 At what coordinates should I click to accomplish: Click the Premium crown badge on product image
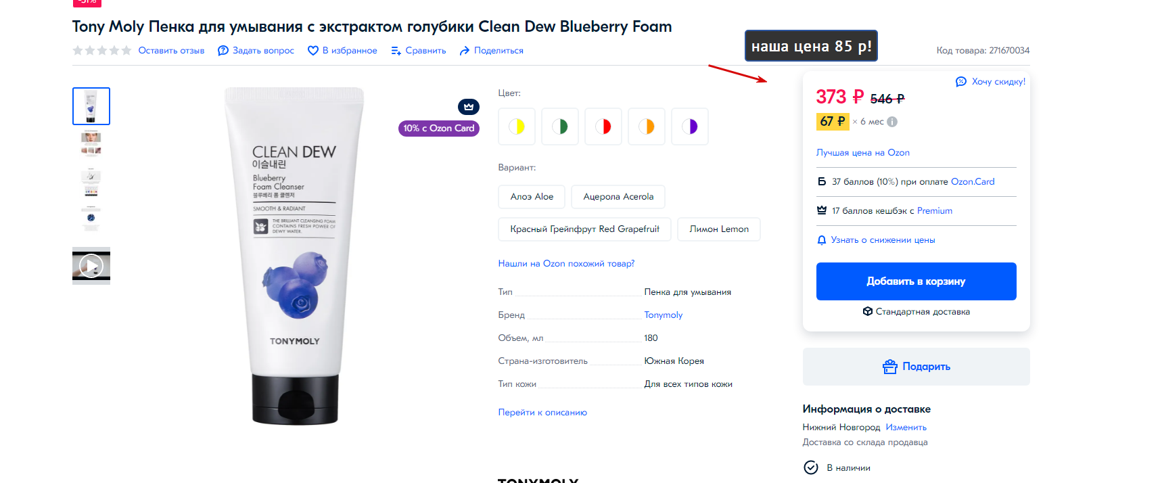(469, 107)
